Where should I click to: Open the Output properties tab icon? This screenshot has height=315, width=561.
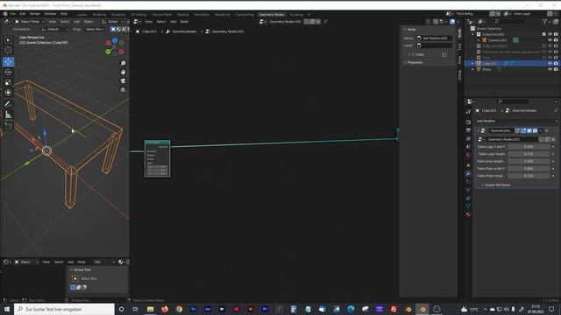click(x=468, y=130)
